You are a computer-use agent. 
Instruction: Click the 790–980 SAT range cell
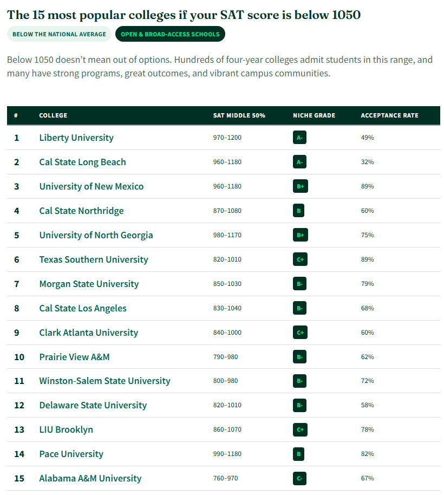225,357
